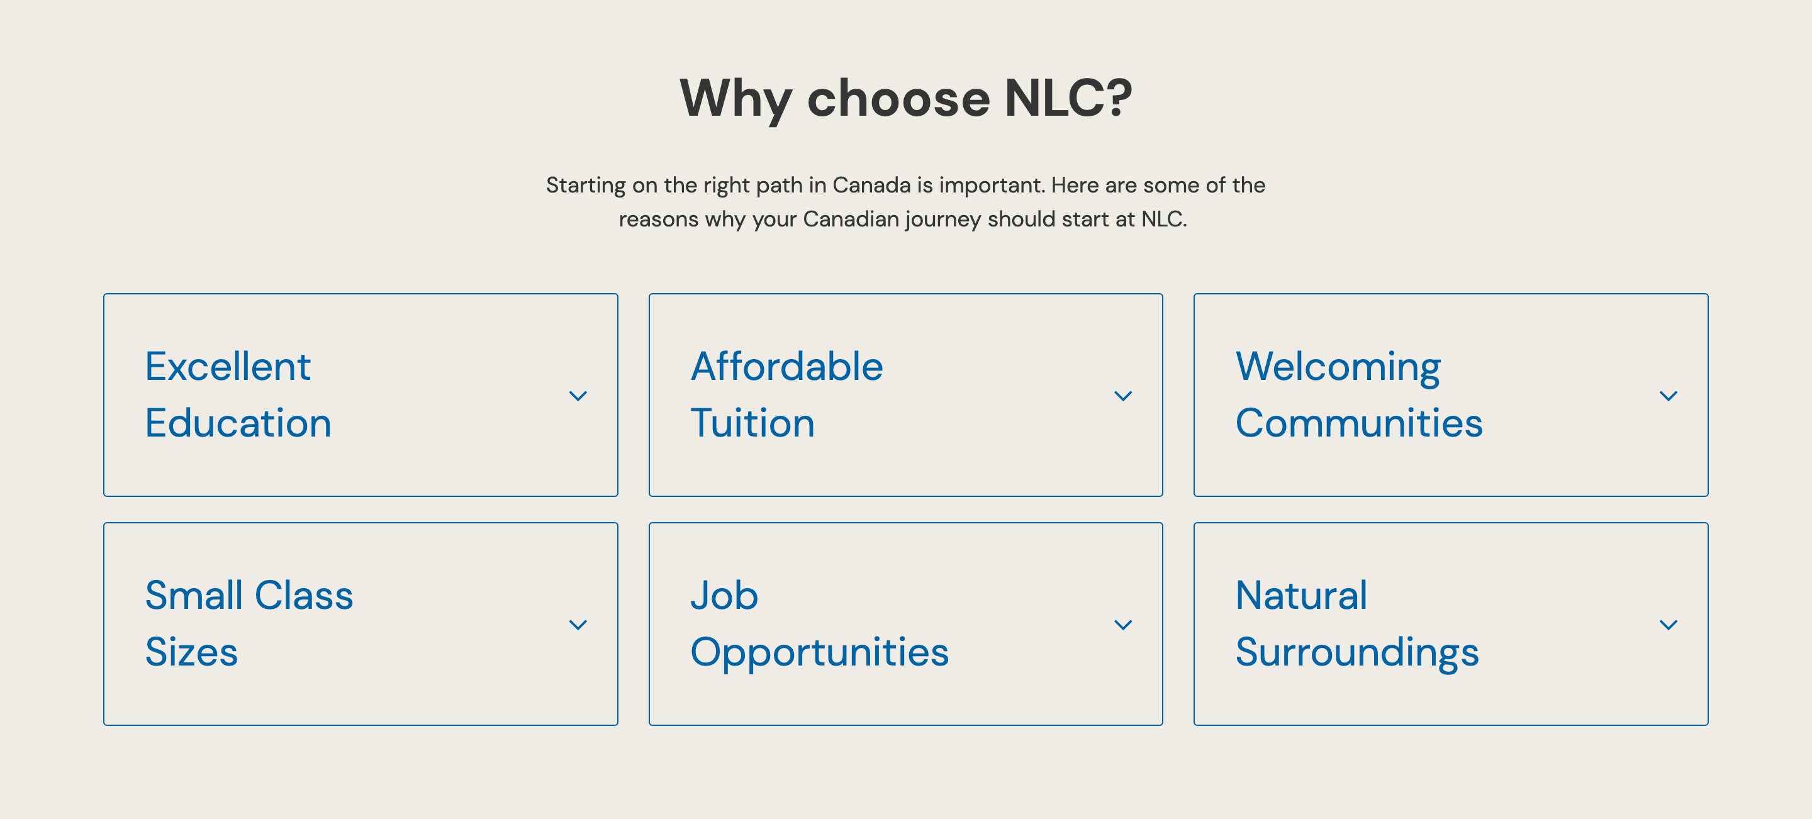Screen dimensions: 1812x819
Task: Open the Small Class Sizes title
Action: (249, 623)
